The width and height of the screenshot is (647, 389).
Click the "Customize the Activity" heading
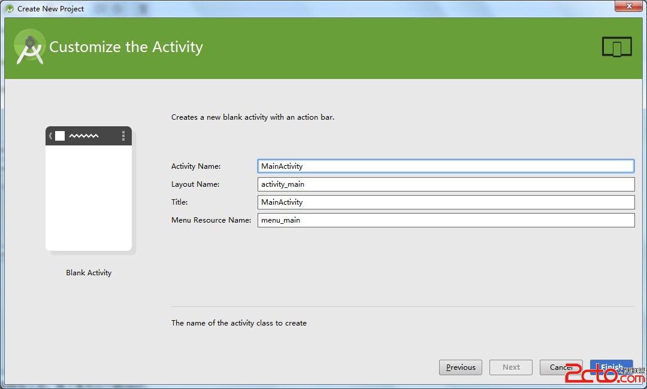pyautogui.click(x=126, y=47)
